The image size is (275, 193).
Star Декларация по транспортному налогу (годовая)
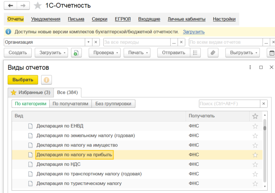click(x=255, y=174)
